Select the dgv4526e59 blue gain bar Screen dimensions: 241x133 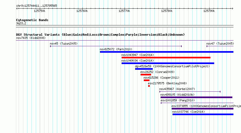(144, 69)
